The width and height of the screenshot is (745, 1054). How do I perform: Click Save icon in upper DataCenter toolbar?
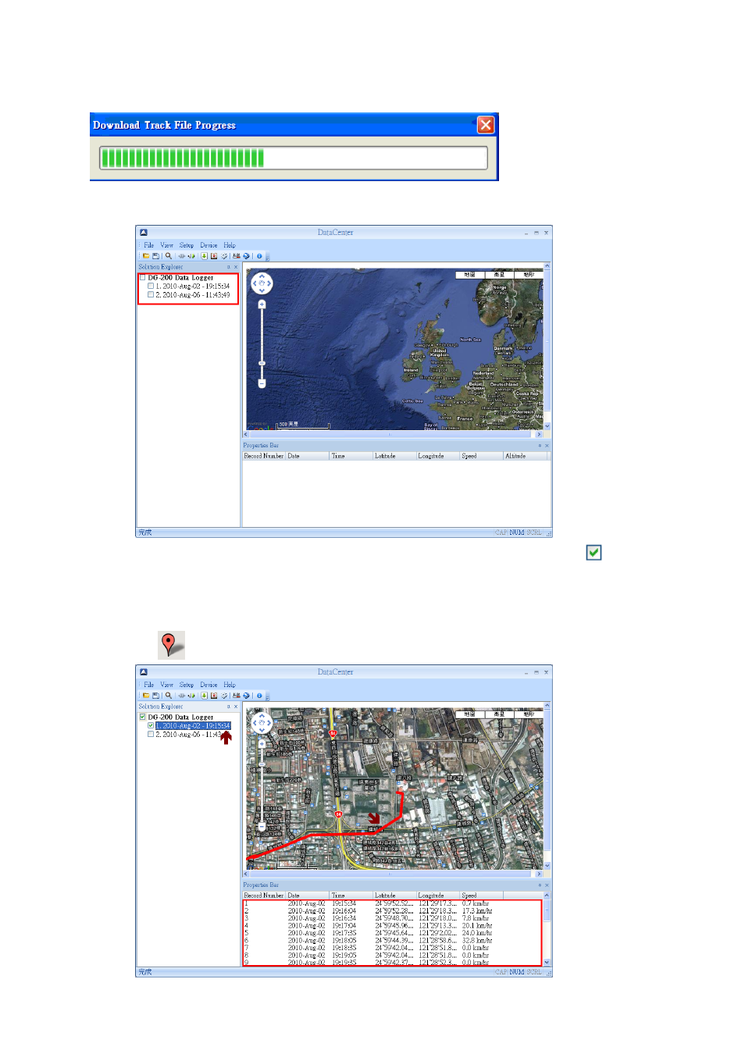point(156,255)
